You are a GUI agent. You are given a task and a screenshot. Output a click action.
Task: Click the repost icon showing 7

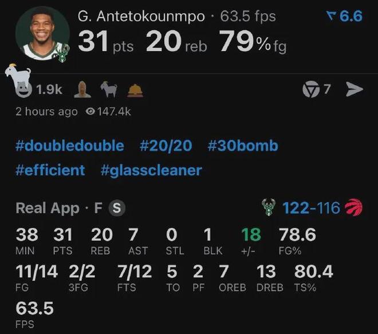(x=311, y=90)
